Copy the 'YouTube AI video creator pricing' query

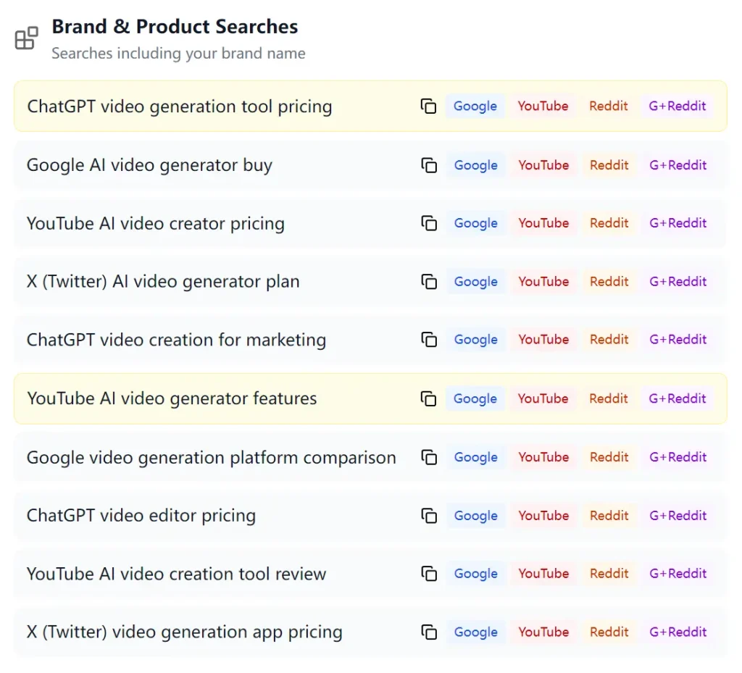click(428, 223)
